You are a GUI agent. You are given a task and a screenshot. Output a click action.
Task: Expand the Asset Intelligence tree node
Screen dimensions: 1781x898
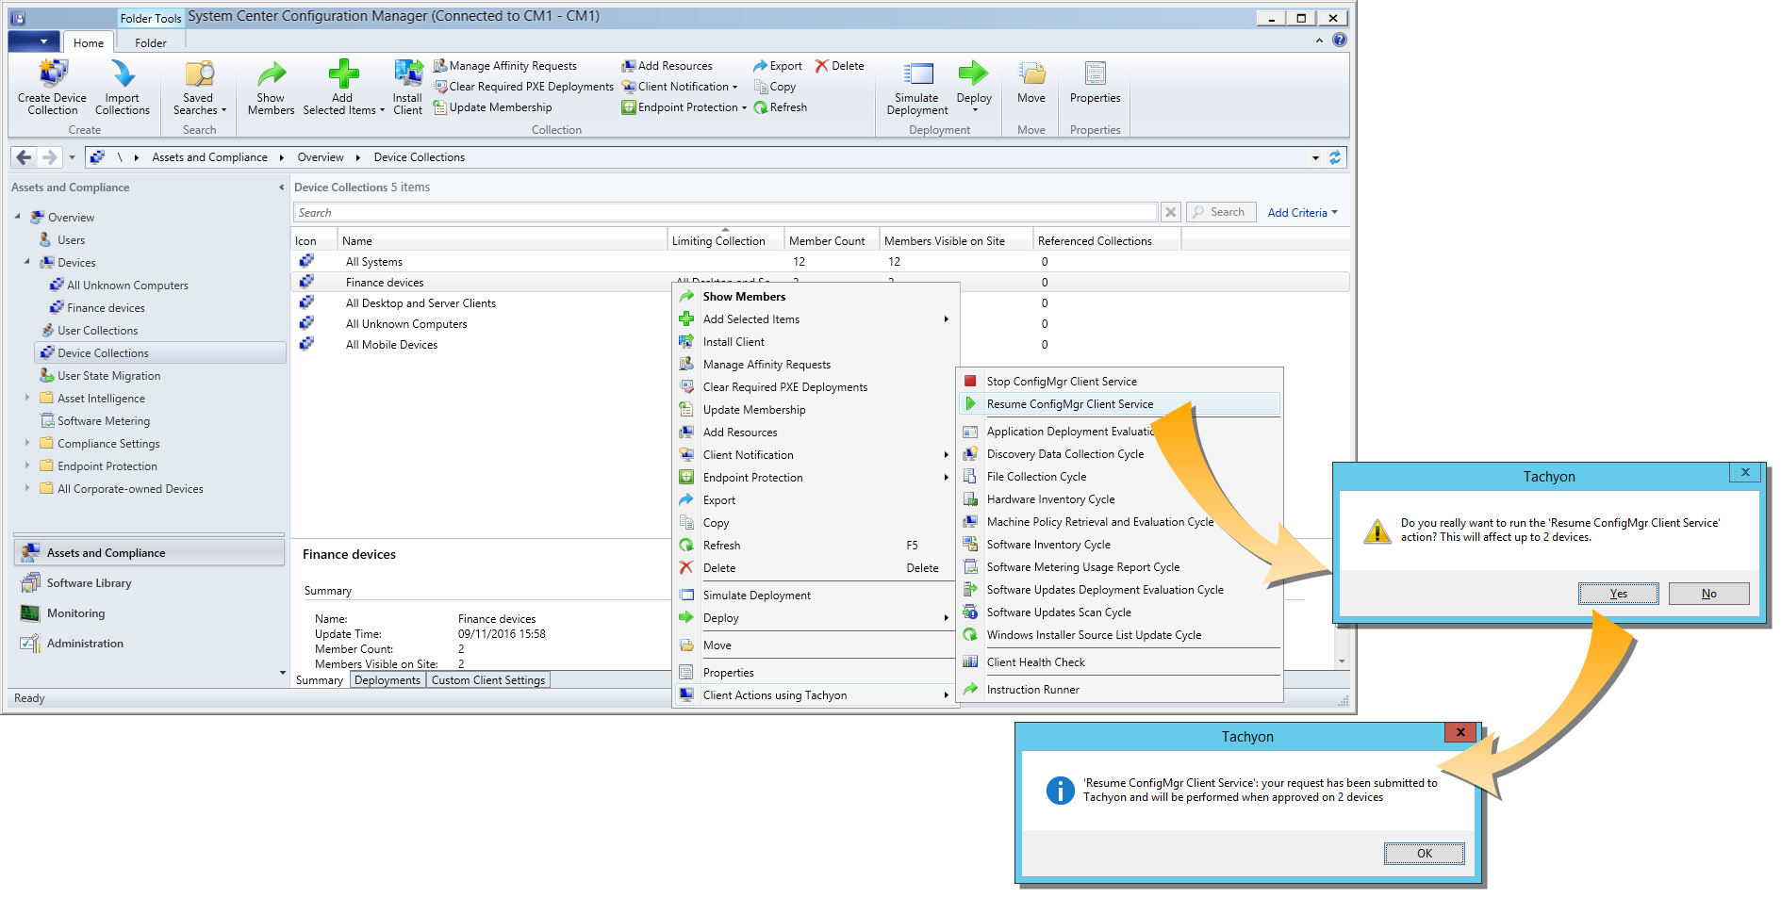(x=27, y=399)
